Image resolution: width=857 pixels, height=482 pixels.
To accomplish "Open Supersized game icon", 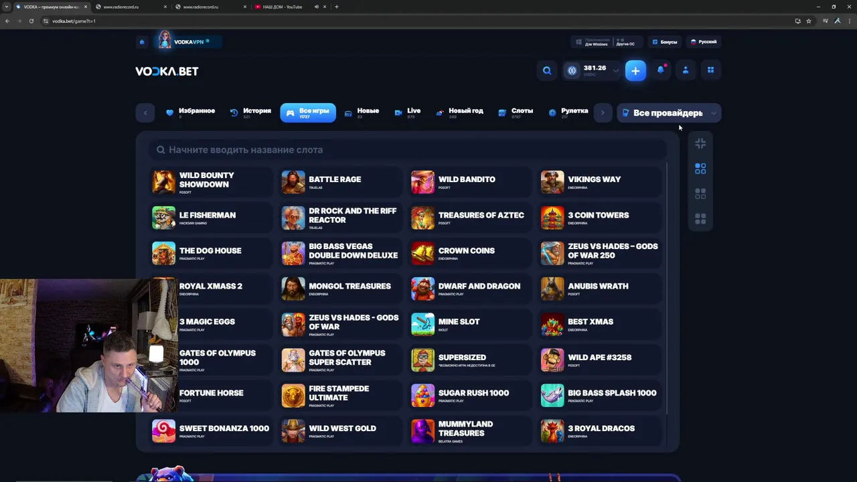I will 422,359.
